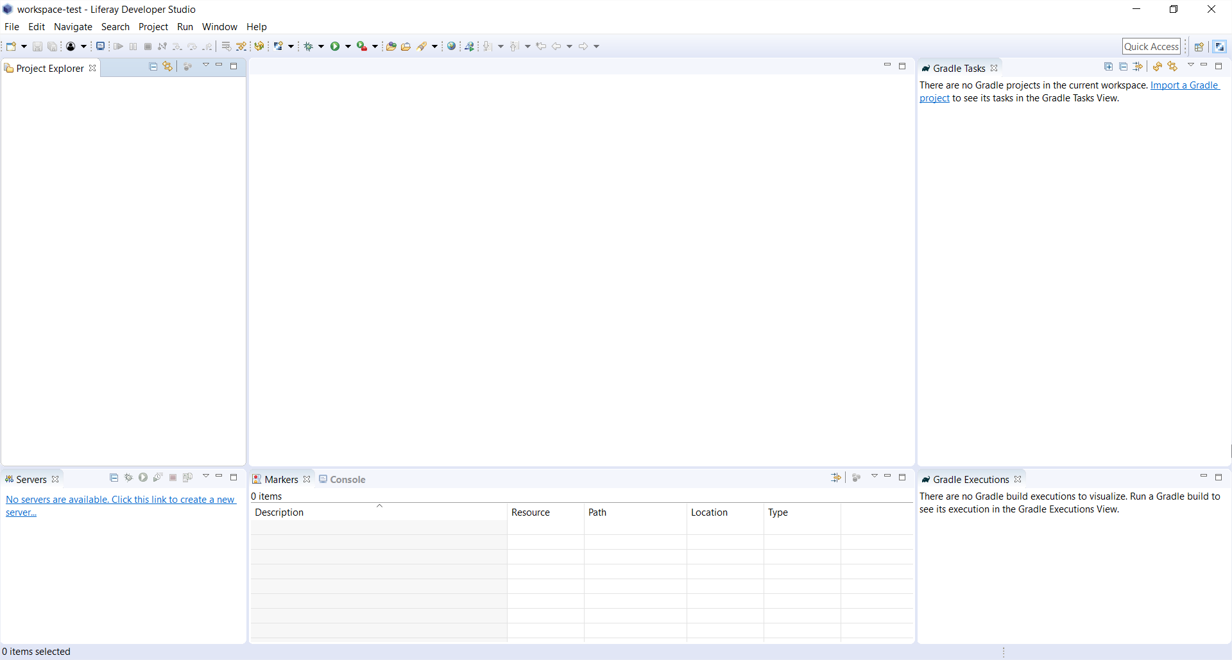
Task: Click the Open Web Browser globe icon
Action: 452,46
